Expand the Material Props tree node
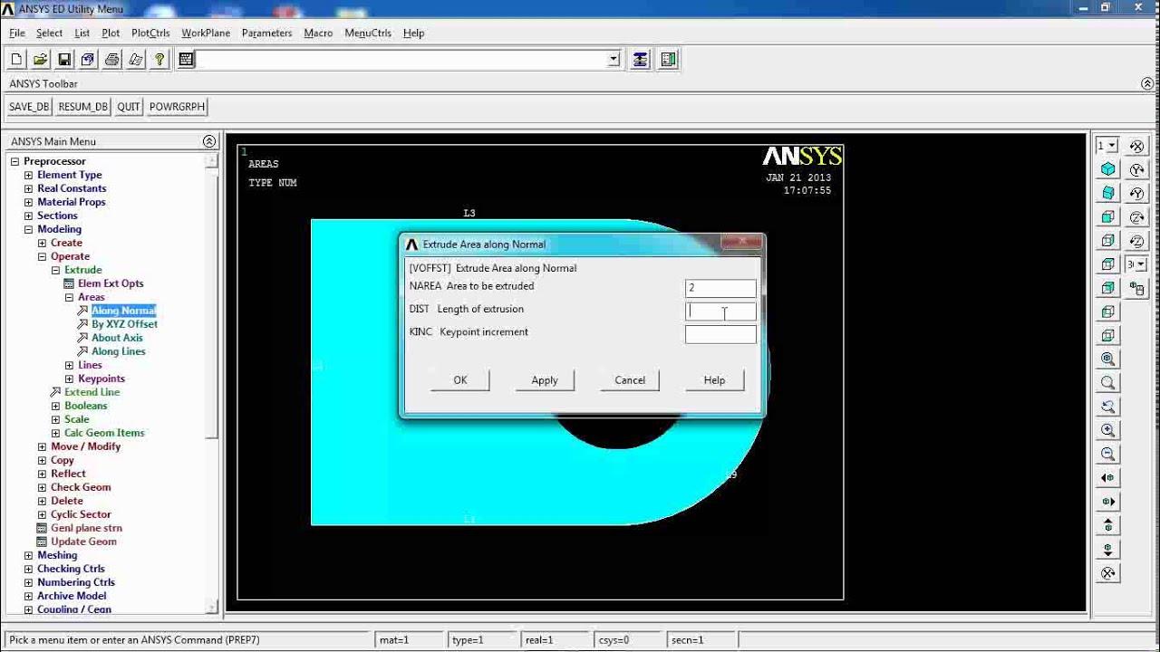The height and width of the screenshot is (652, 1160). (28, 202)
